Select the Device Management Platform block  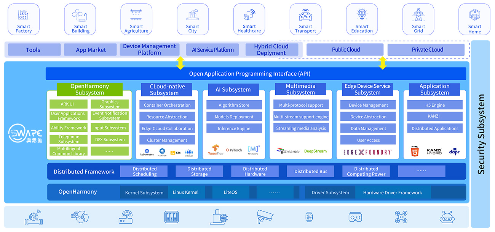pyautogui.click(x=149, y=49)
